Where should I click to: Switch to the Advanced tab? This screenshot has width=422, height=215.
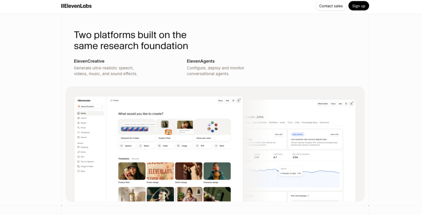pos(324,123)
